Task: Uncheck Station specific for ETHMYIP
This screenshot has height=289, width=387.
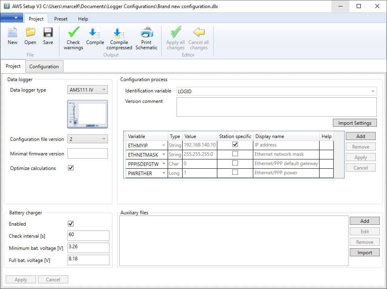Action: click(235, 144)
